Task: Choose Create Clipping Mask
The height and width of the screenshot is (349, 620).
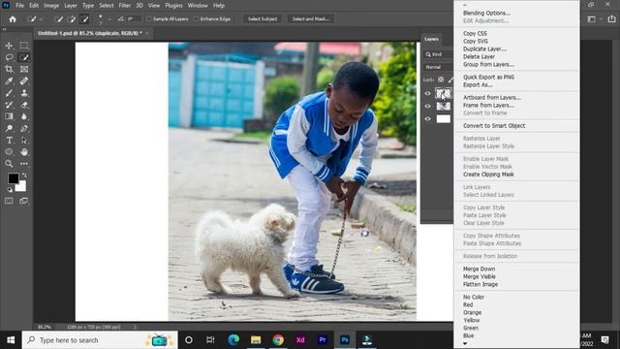Action: click(x=488, y=174)
